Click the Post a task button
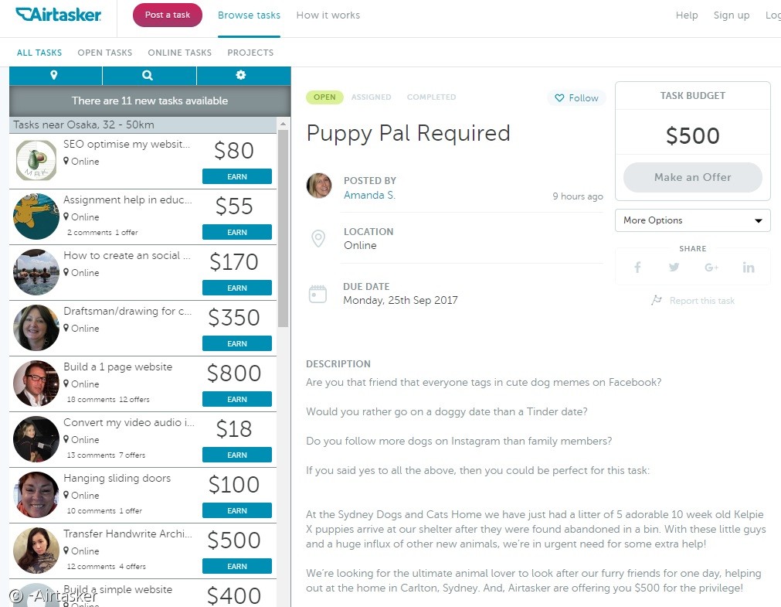Image resolution: width=781 pixels, height=607 pixels. click(168, 15)
